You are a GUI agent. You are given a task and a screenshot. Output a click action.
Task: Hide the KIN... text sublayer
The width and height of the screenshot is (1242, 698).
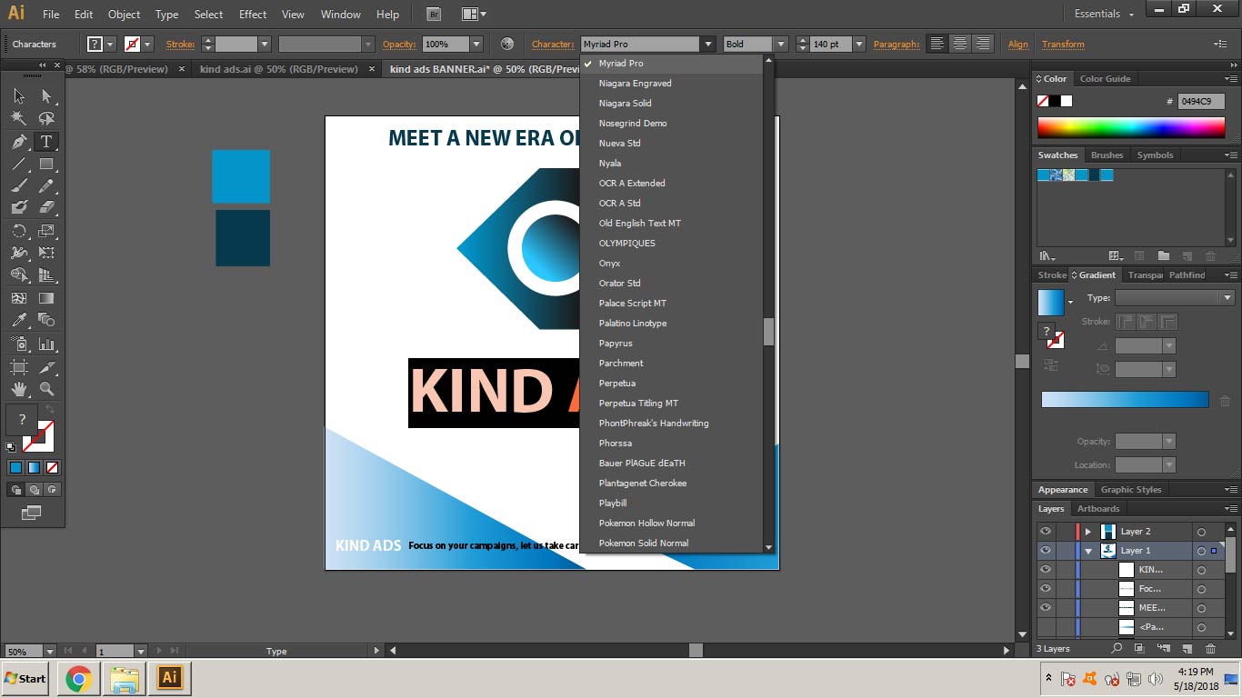click(x=1046, y=569)
